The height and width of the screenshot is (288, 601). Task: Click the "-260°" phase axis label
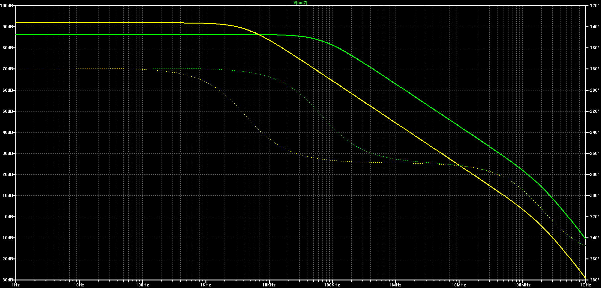(x=594, y=153)
